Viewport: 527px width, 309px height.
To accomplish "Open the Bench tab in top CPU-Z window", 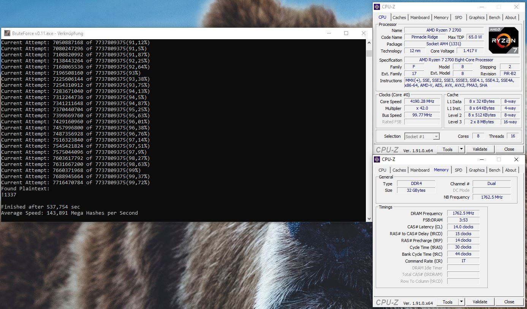I will coord(494,18).
